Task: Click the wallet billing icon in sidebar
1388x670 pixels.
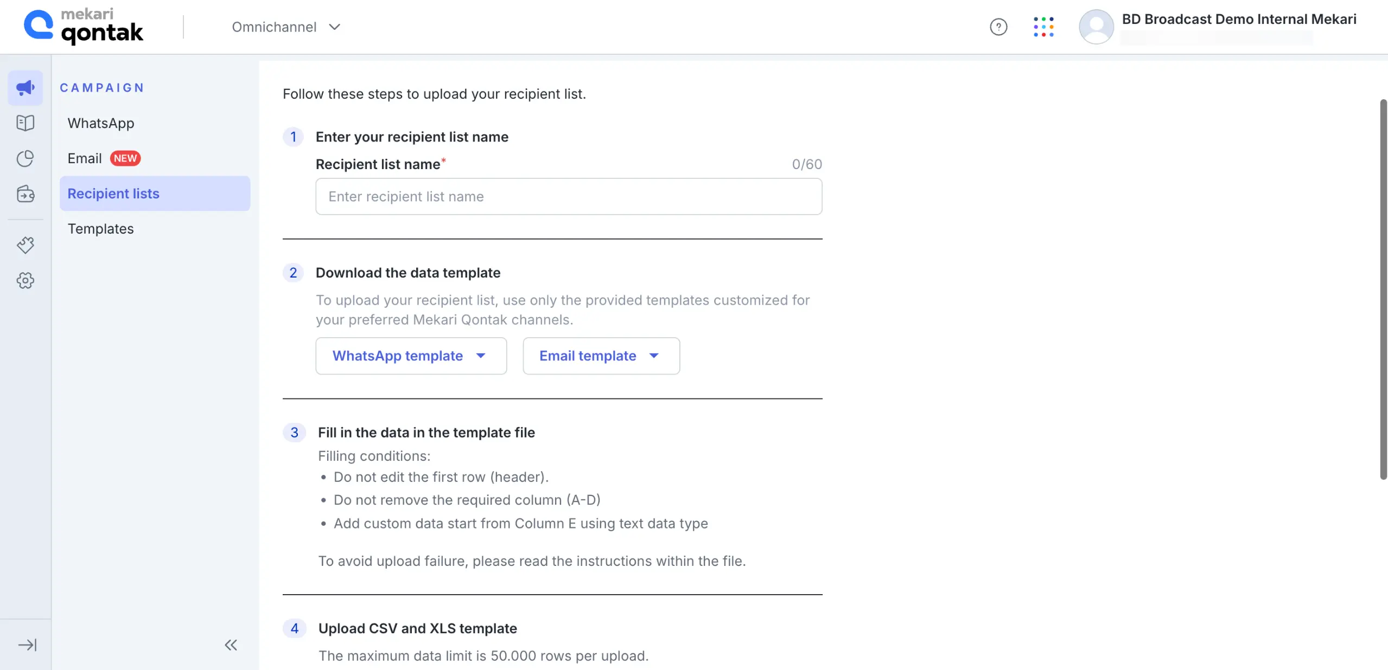Action: (25, 194)
